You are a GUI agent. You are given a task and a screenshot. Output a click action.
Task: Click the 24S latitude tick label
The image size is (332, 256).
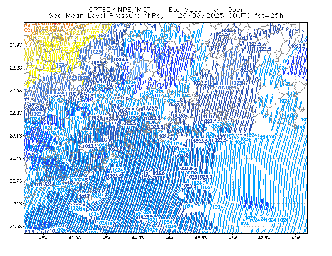coord(18,203)
